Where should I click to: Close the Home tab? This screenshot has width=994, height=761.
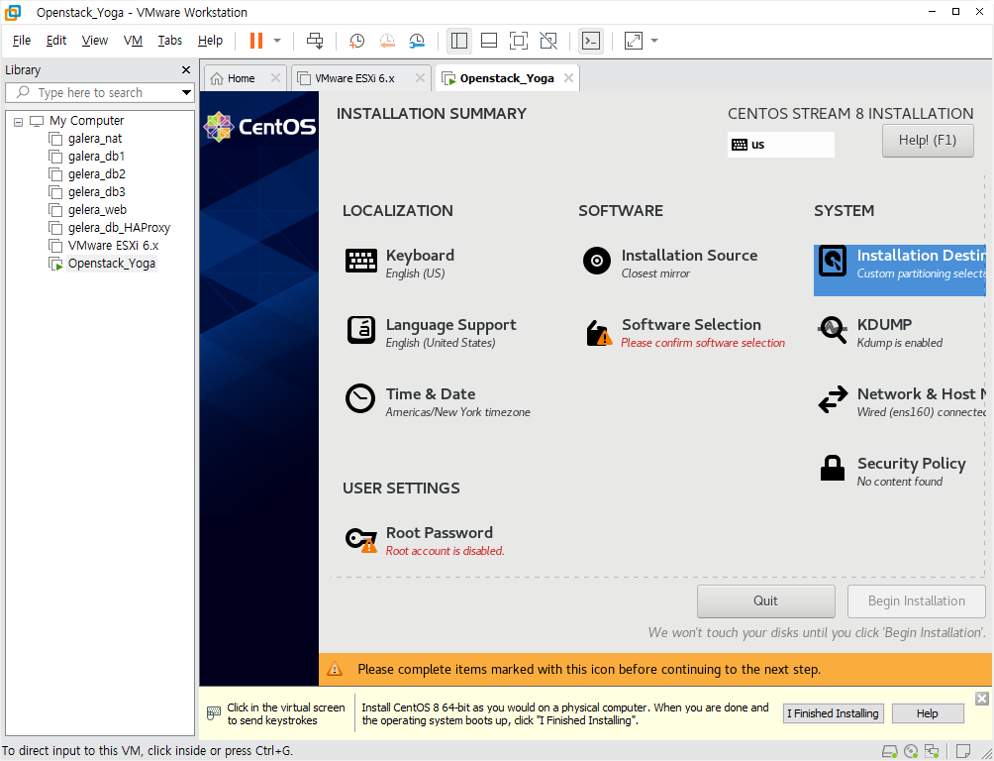click(x=275, y=77)
